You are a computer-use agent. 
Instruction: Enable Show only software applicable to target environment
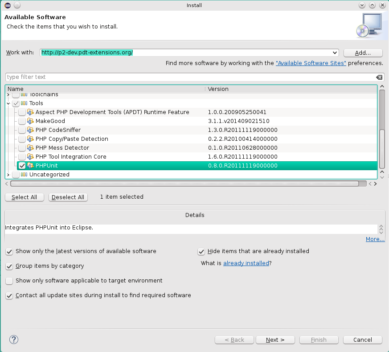9,281
